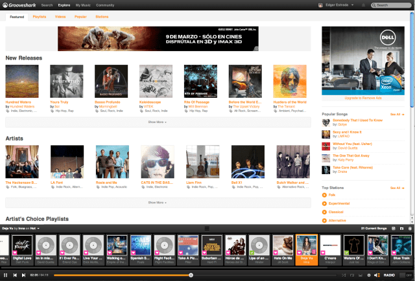Expand Show More under Artists

[158, 202]
